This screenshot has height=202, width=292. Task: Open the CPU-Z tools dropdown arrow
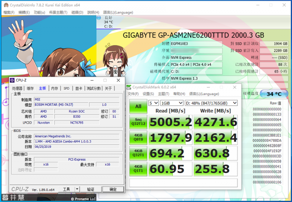77,189
